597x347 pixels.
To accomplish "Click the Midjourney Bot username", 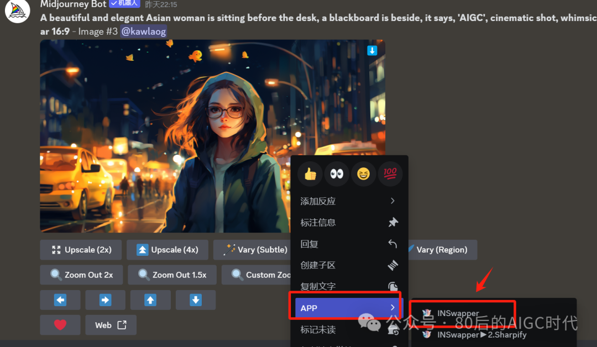I will (x=73, y=4).
